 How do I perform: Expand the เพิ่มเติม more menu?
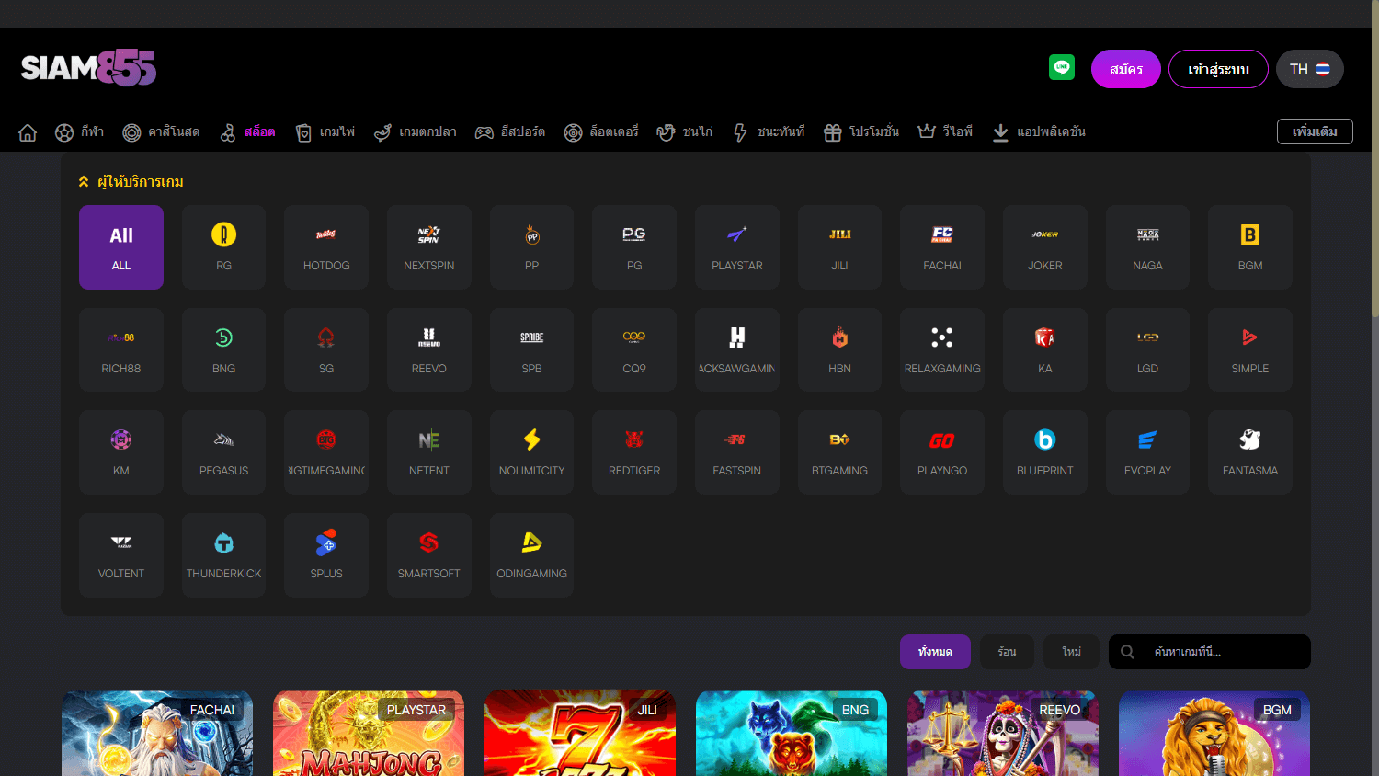(1315, 131)
